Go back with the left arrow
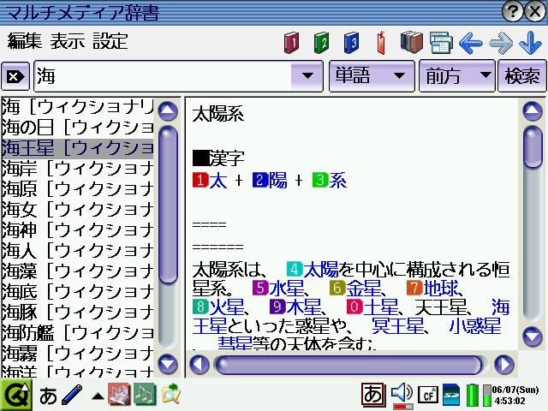 click(471, 44)
